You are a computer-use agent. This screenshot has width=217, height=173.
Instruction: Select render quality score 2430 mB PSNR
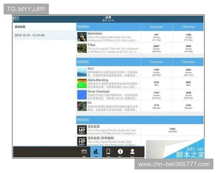(x=173, y=130)
